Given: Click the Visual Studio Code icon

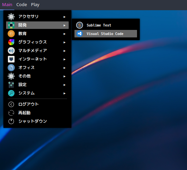Looking at the screenshot, I should click(80, 34).
